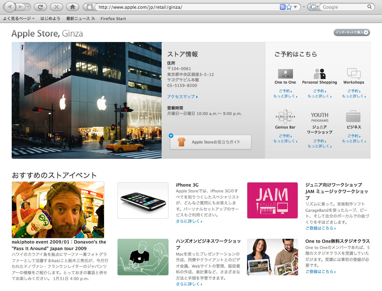The height and width of the screenshot is (291, 382).
Task: Open the nakiphoto event photo thumbnail
Action: [58, 210]
